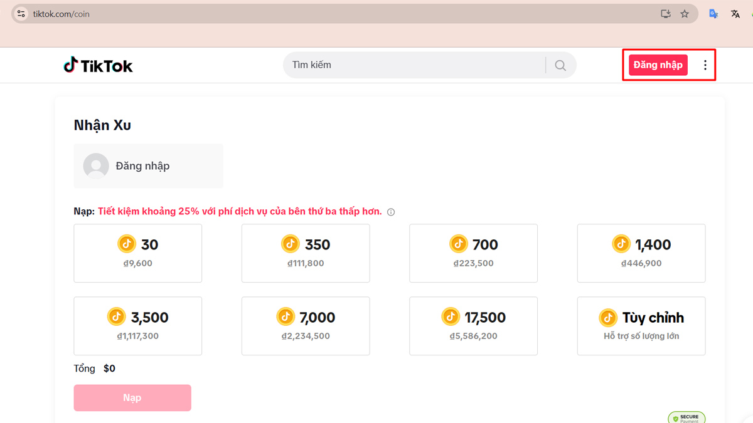Screen dimensions: 753x423
Task: Select the 1,400 coin package
Action: pyautogui.click(x=641, y=253)
